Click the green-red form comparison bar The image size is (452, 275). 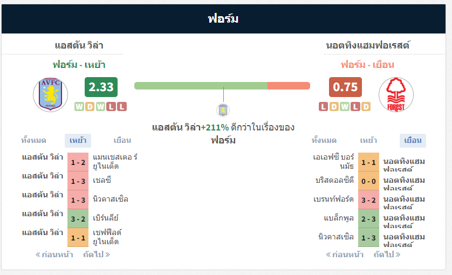(x=222, y=86)
